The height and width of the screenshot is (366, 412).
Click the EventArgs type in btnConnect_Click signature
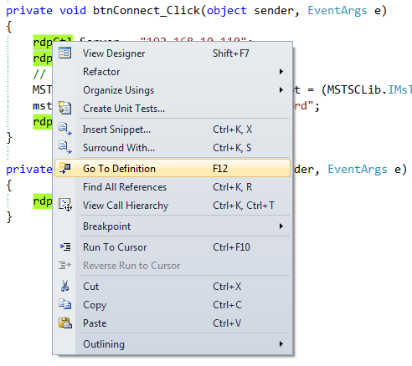(x=337, y=11)
